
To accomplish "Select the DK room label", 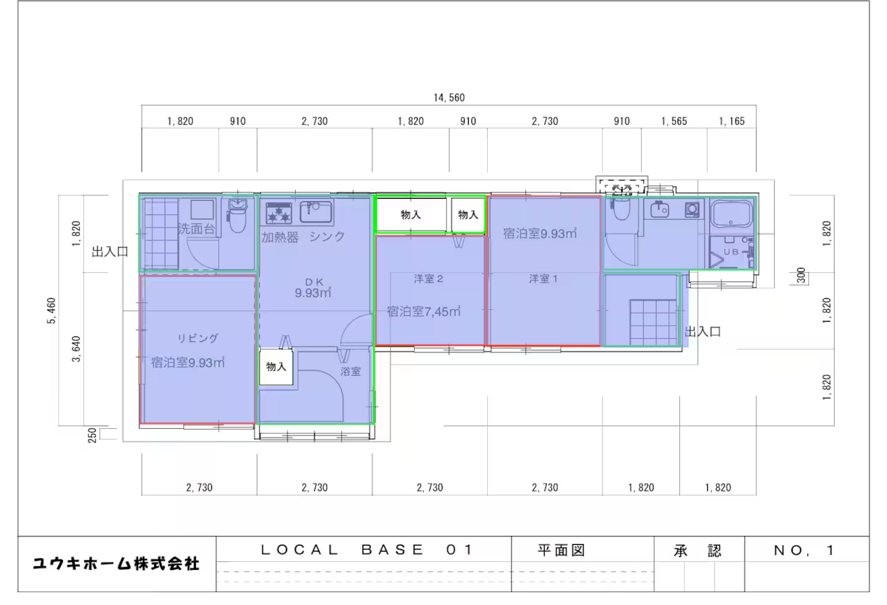I will click(314, 282).
